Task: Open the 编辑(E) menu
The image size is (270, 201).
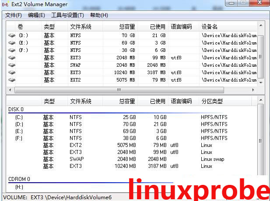Action: click(36, 15)
